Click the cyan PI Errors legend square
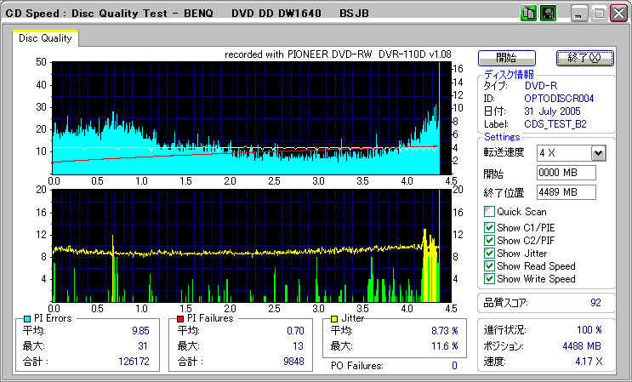 tap(27, 318)
